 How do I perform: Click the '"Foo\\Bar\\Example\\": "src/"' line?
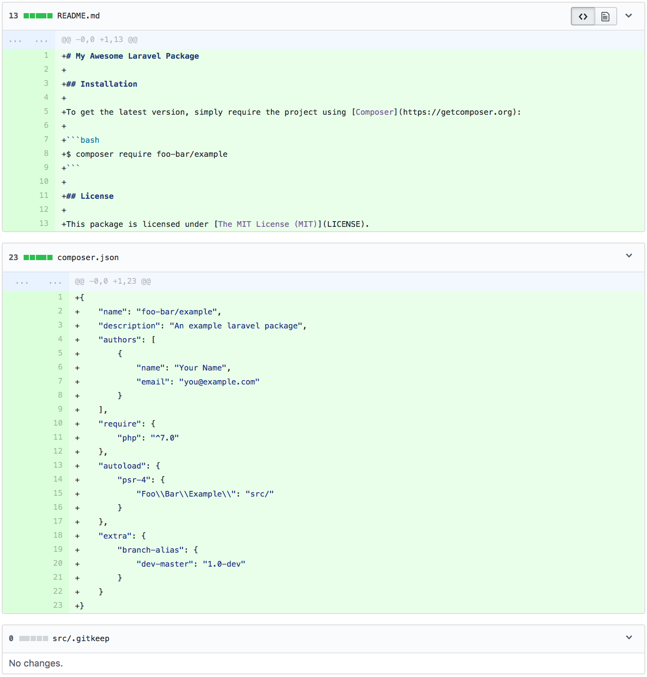[205, 494]
